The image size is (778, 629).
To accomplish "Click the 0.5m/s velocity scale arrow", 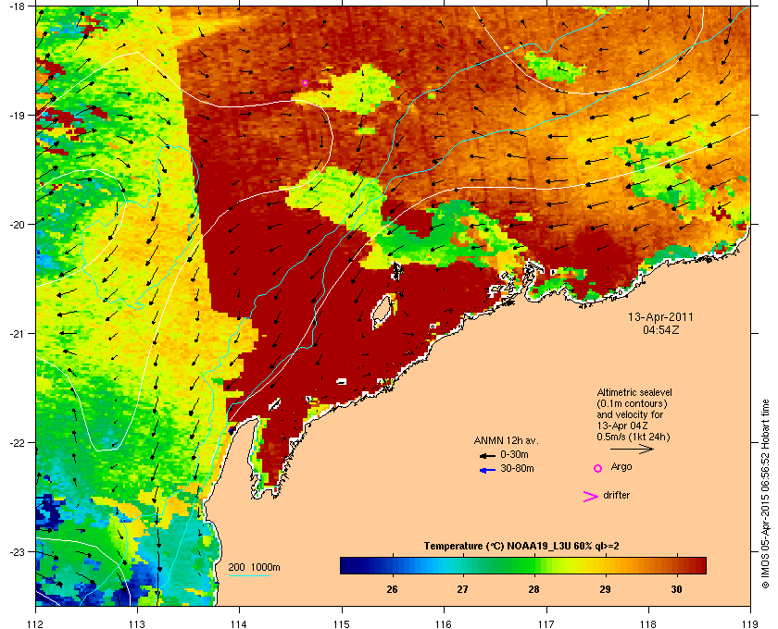I will [x=632, y=450].
